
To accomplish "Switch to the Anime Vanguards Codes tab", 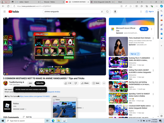I will (102, 2).
